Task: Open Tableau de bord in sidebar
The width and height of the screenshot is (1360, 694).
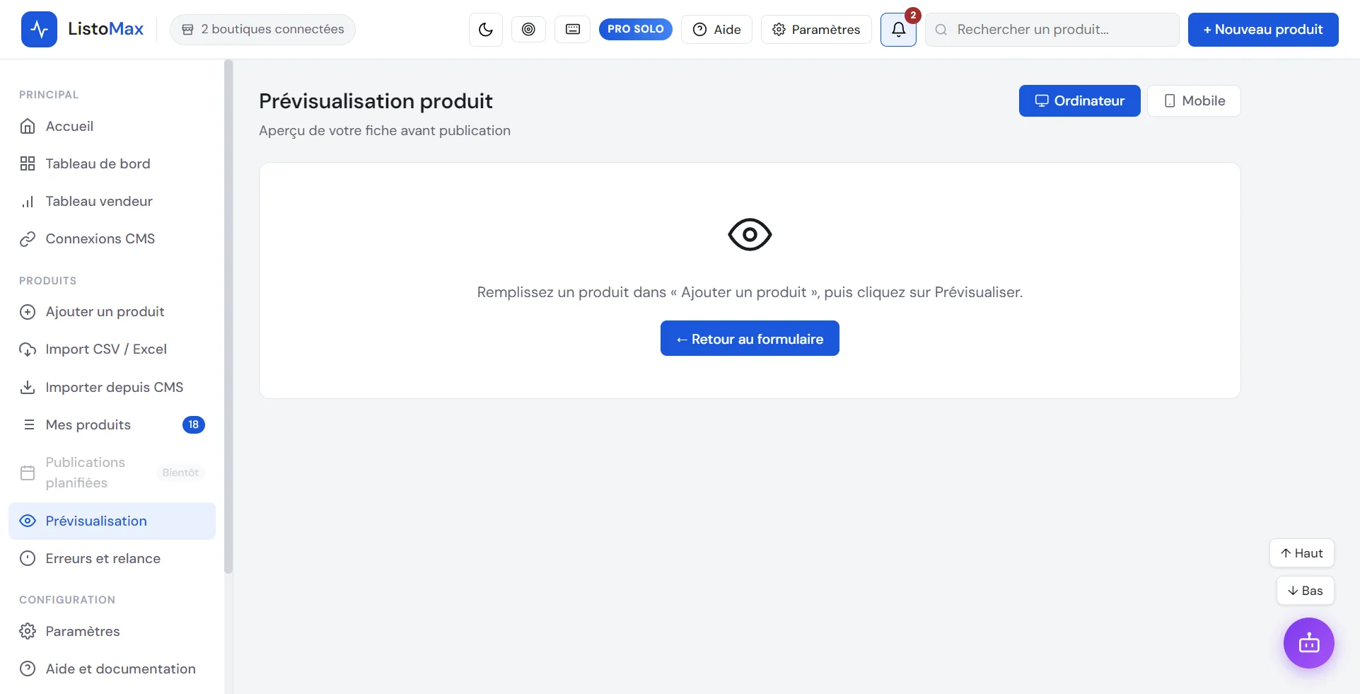Action: [x=112, y=163]
